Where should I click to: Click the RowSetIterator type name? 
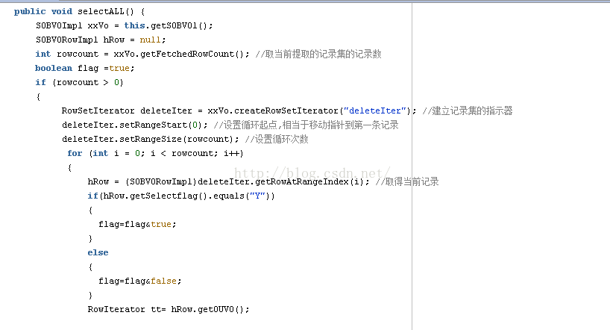pyautogui.click(x=98, y=110)
